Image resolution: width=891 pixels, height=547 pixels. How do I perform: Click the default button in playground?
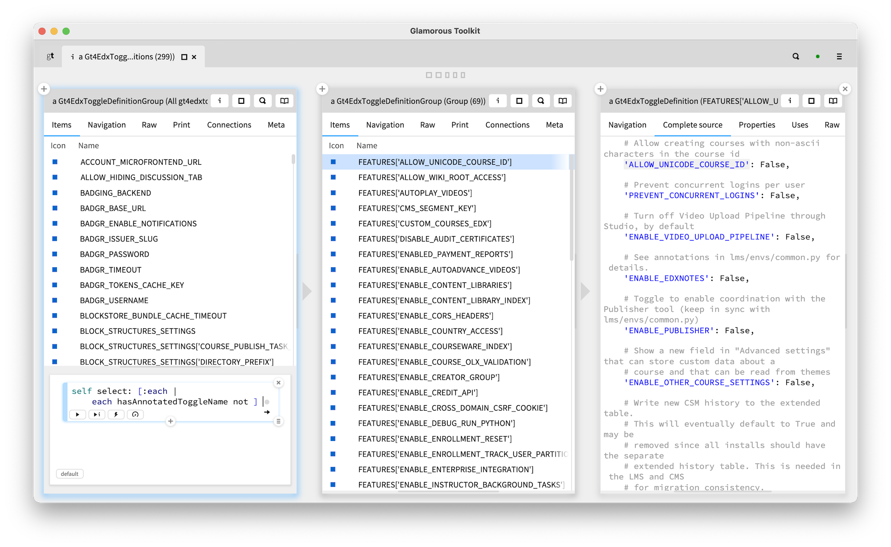pyautogui.click(x=69, y=474)
